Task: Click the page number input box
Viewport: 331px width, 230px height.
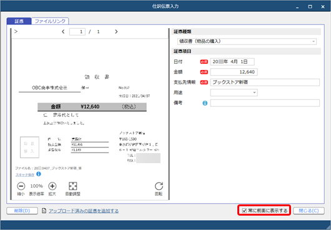Action: [77, 32]
